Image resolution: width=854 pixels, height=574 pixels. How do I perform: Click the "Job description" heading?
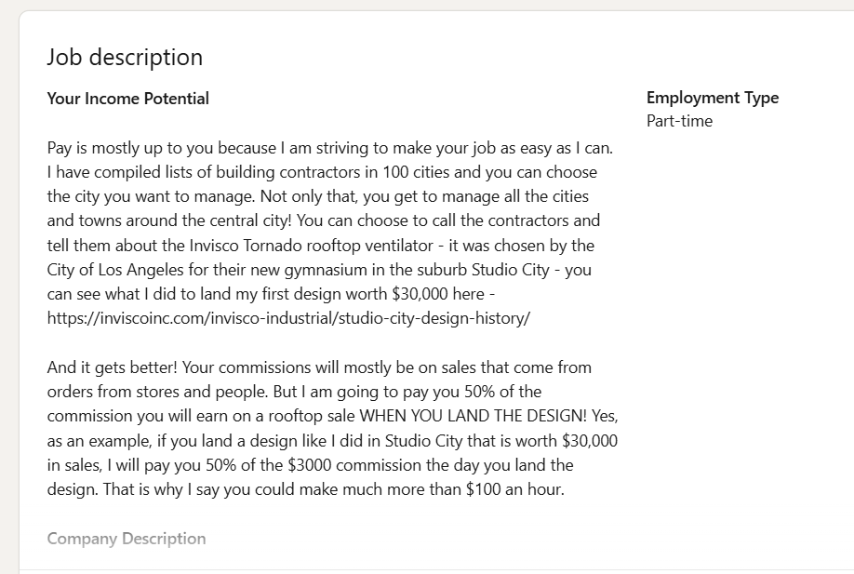coord(125,57)
